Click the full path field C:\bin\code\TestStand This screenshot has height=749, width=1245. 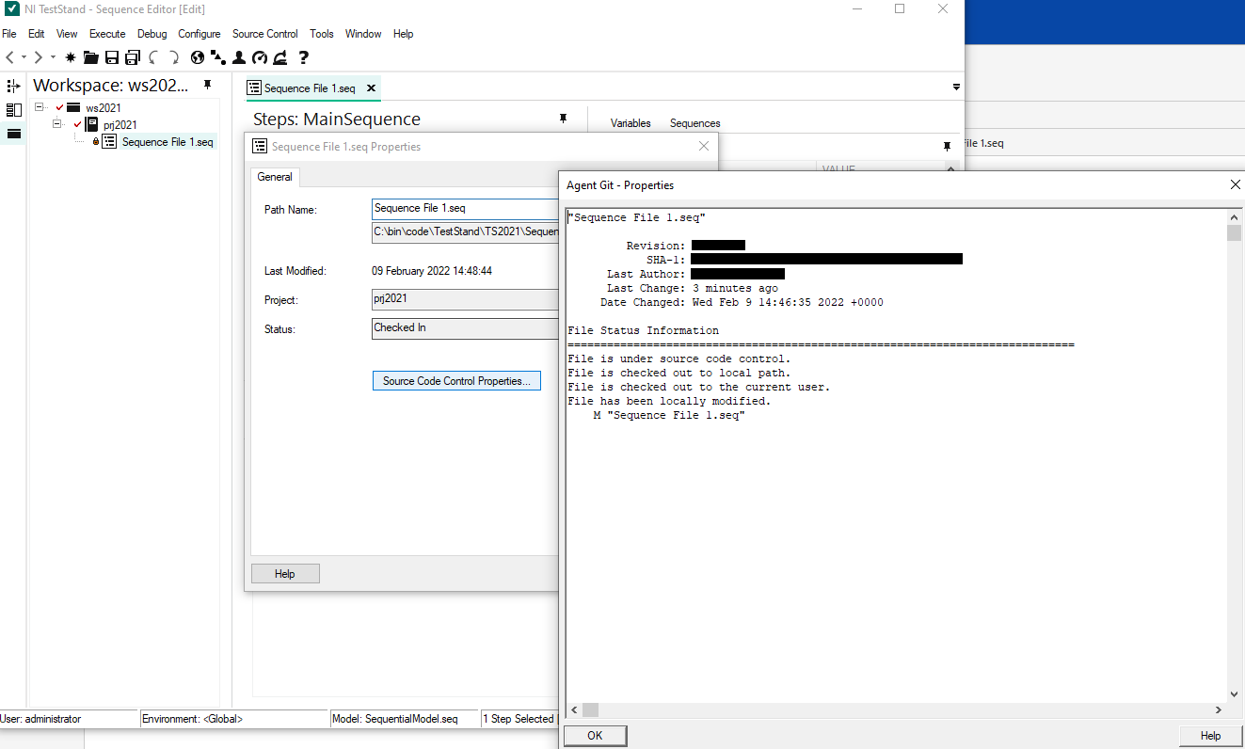pos(466,232)
